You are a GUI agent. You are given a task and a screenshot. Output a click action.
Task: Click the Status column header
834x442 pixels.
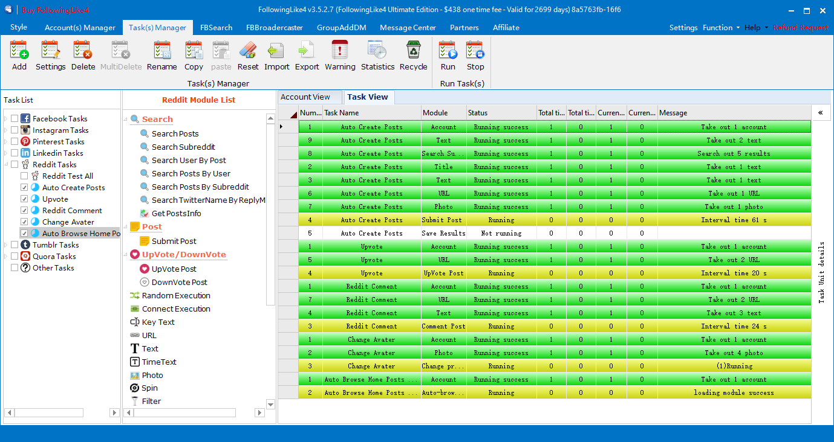pos(501,113)
